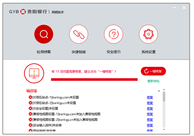Image resolution: width=194 pixels, height=136 pixels.
Task: Click error icon beside 兼容性视图设置-1 row
Action: tap(30, 114)
